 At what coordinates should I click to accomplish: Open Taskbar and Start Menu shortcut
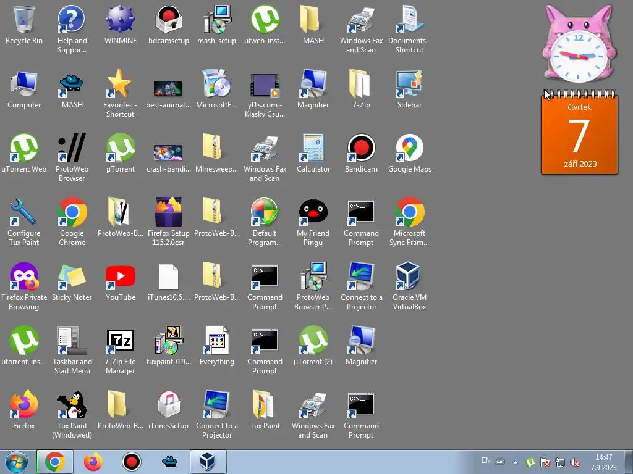[72, 350]
